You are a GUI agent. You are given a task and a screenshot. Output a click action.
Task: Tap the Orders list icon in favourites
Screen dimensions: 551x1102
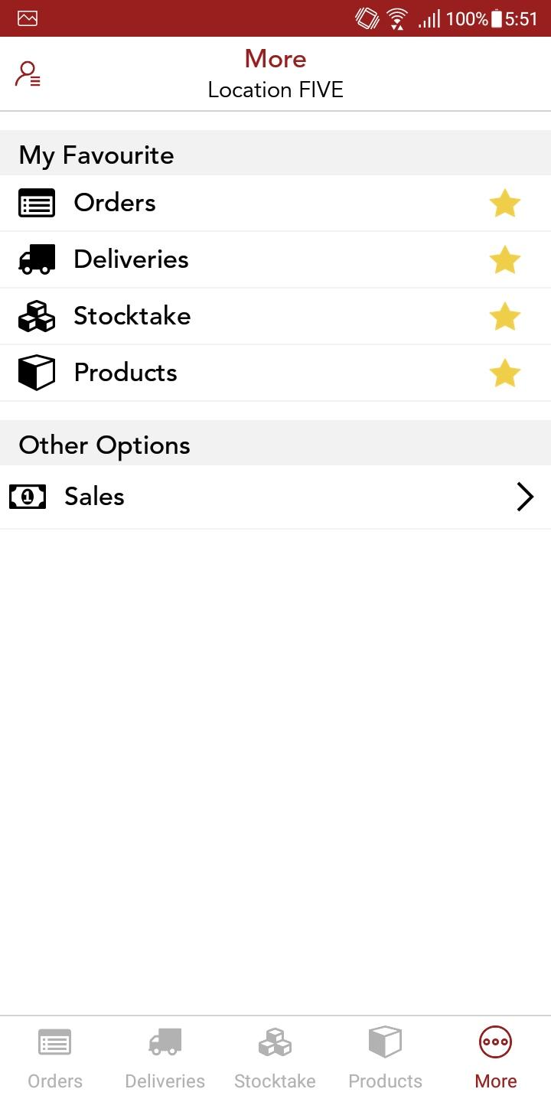point(37,204)
